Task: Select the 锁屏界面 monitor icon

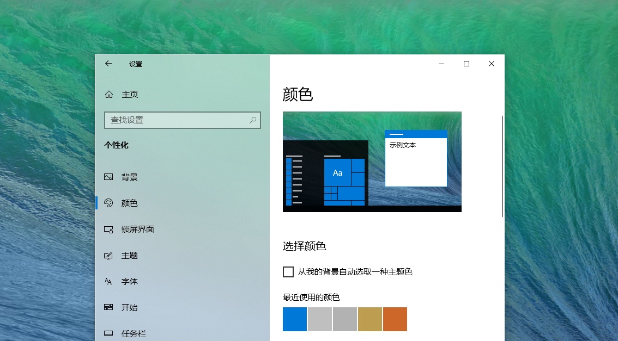Action: coord(108,230)
